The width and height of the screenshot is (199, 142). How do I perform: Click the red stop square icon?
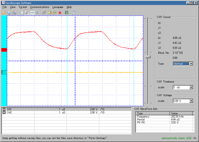pyautogui.click(x=60, y=12)
